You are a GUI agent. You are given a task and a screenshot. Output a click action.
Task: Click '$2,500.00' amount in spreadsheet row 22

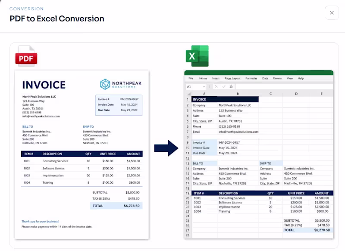click(x=321, y=207)
